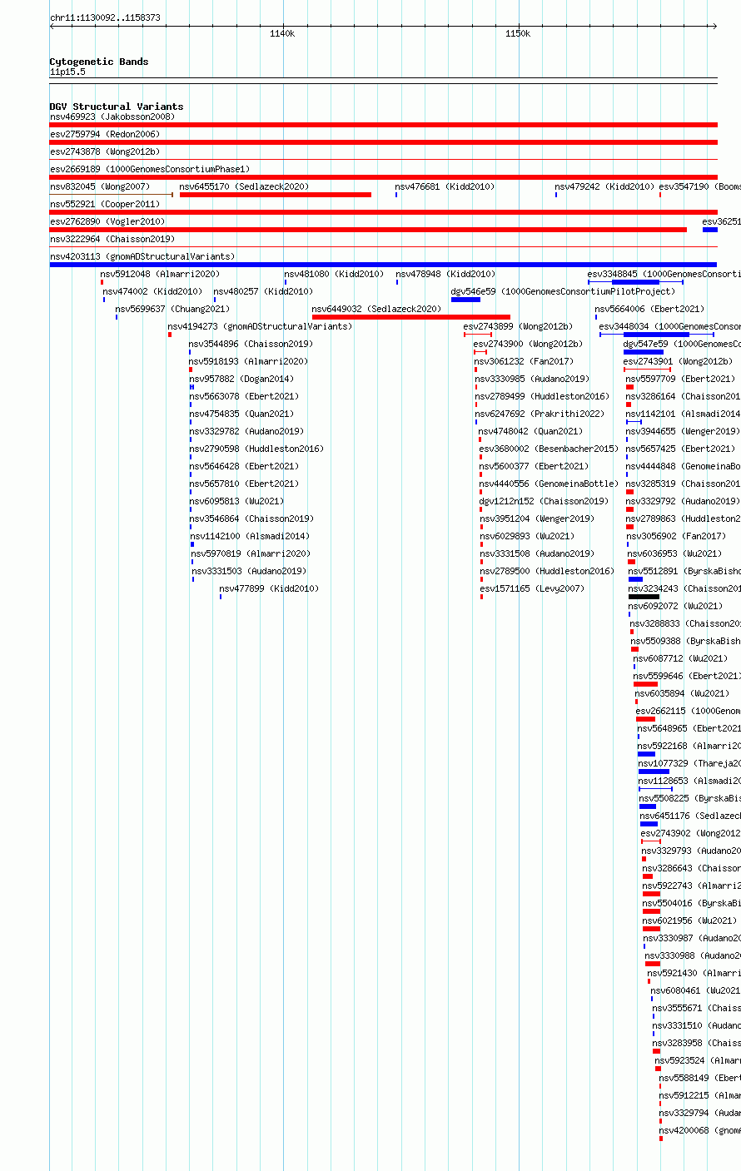Image resolution: width=741 pixels, height=1171 pixels.
Task: Click the long blue bar under nsv4203113
Action: click(383, 265)
